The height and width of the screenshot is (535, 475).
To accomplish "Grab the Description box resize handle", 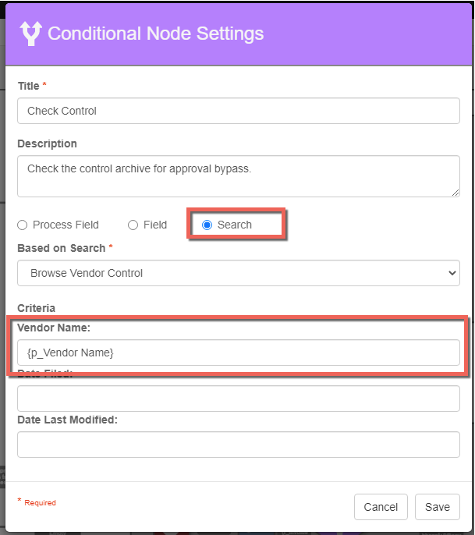I will point(455,192).
